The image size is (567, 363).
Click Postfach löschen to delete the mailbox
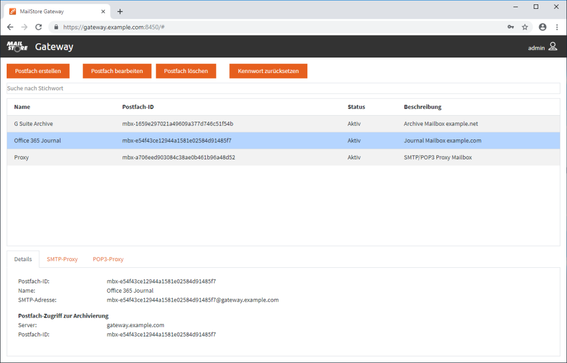(x=187, y=71)
